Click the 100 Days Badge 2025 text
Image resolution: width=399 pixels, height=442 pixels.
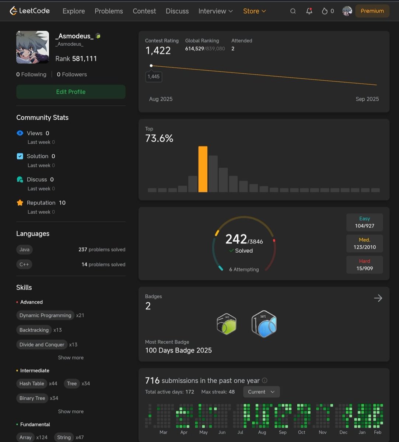tap(178, 350)
